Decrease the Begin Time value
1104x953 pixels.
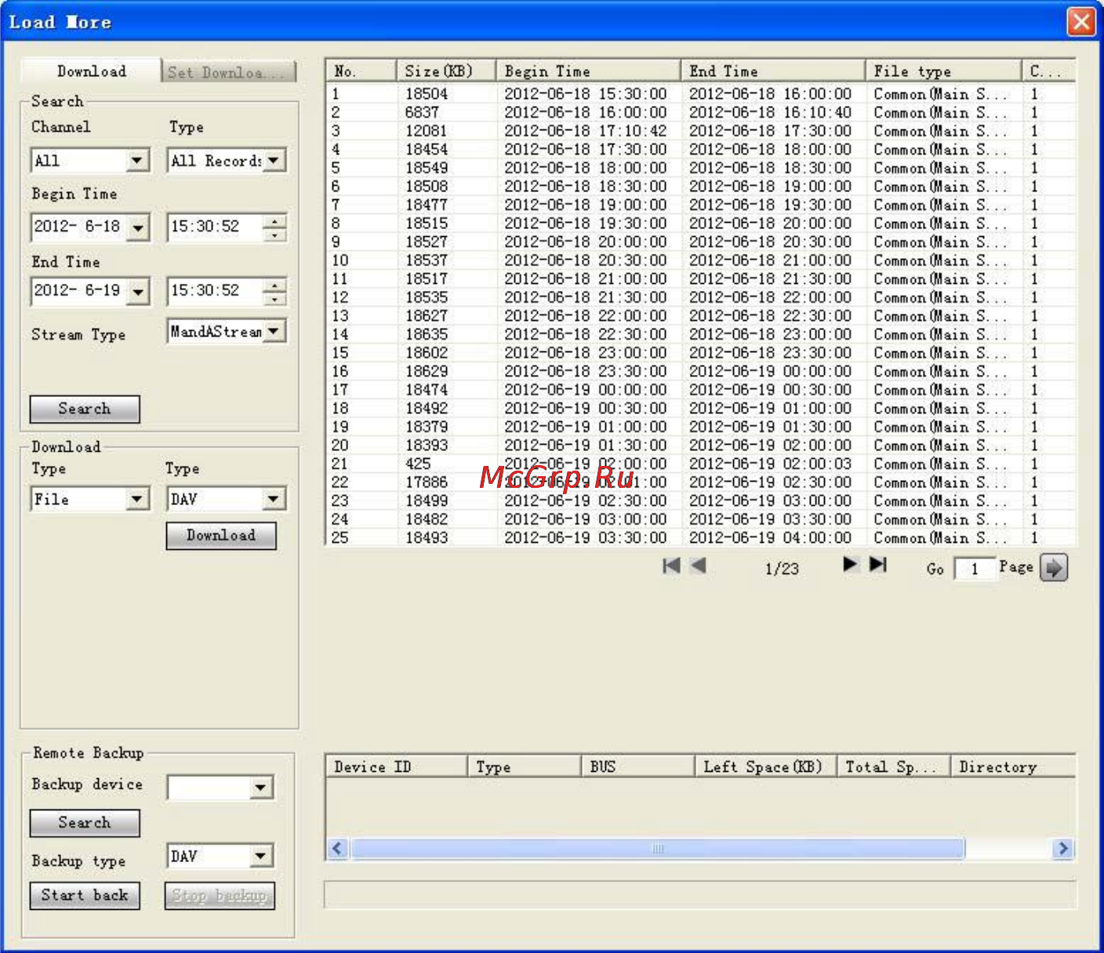tap(274, 235)
